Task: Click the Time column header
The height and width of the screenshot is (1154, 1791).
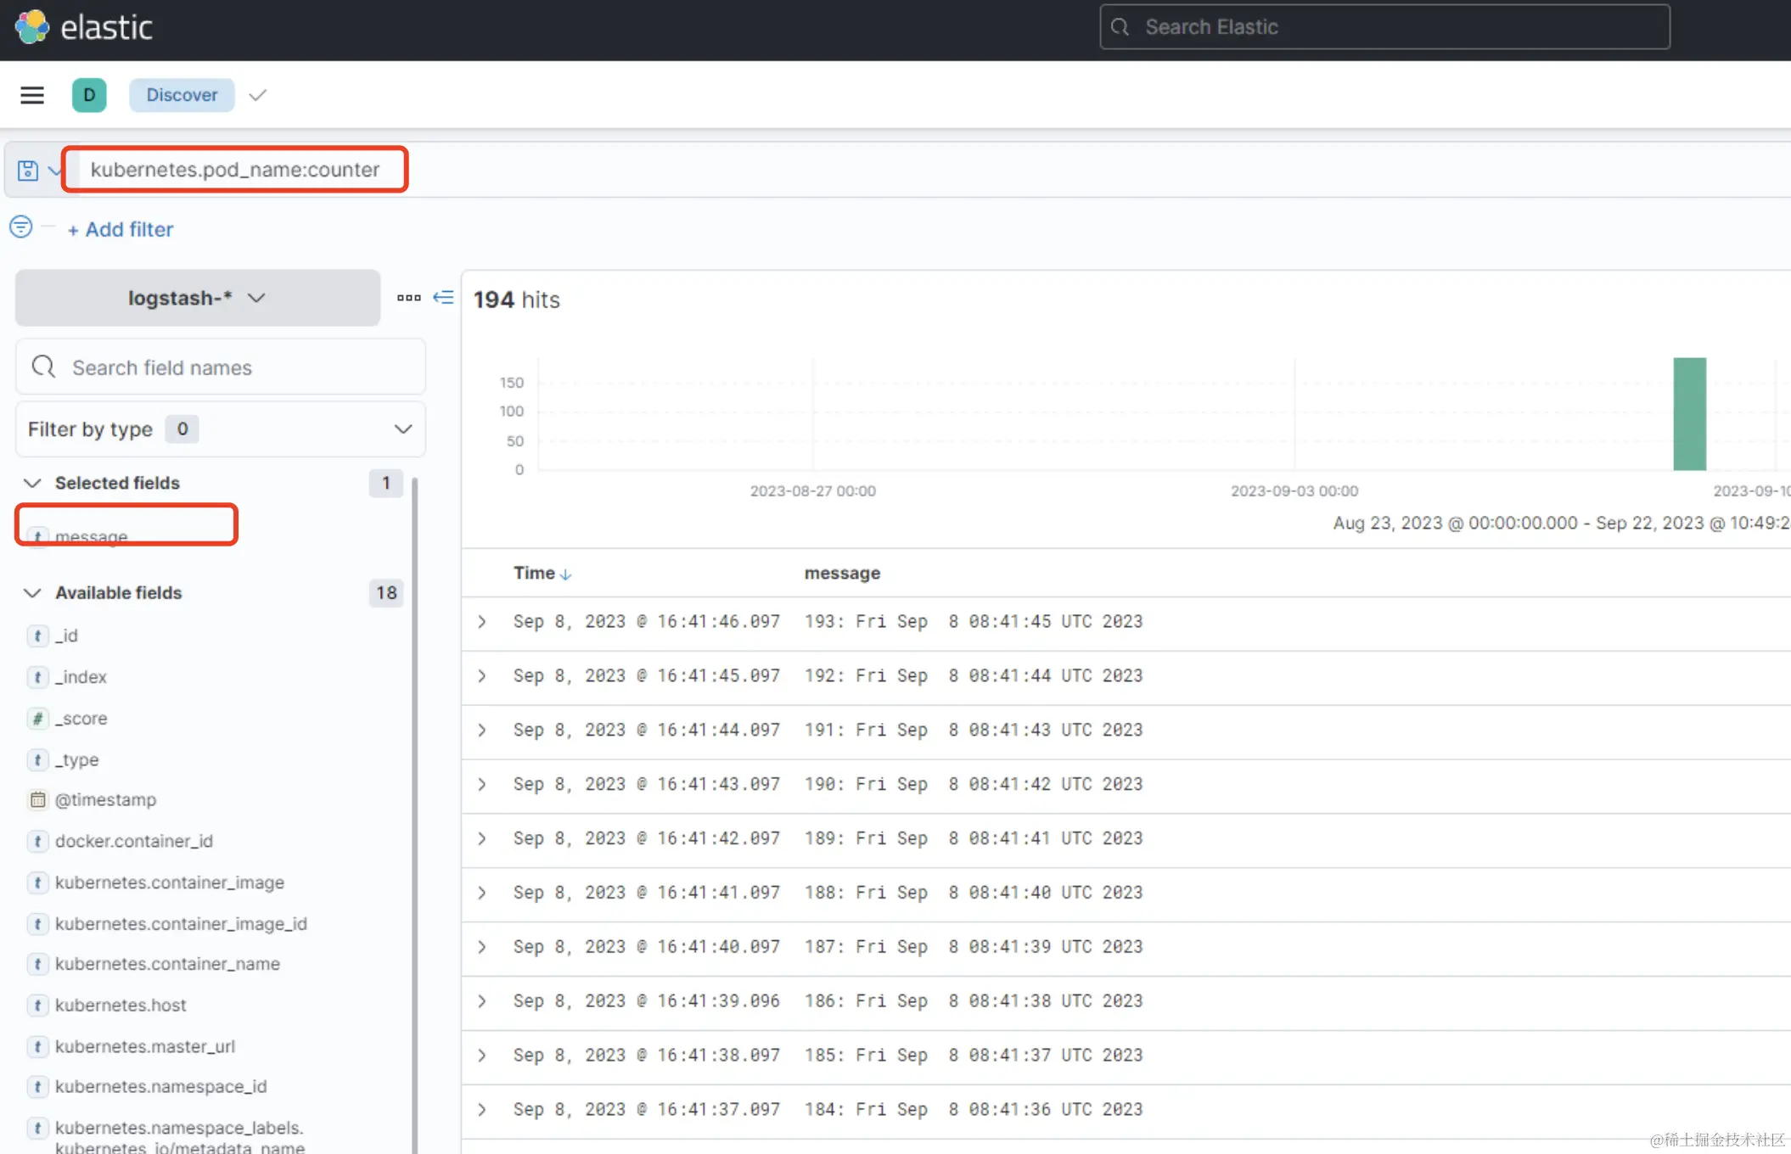Action: 534,573
